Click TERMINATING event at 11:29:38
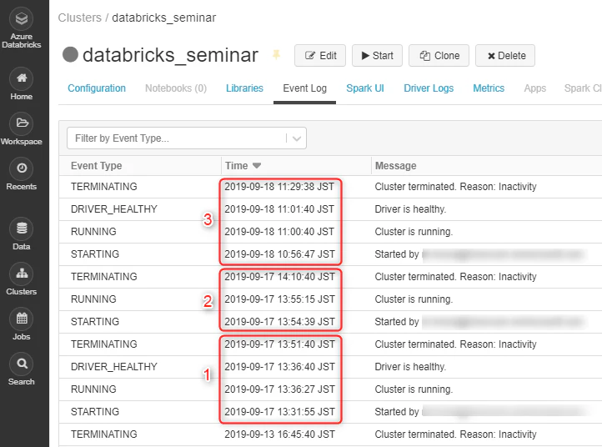This screenshot has width=602, height=447. tap(104, 187)
